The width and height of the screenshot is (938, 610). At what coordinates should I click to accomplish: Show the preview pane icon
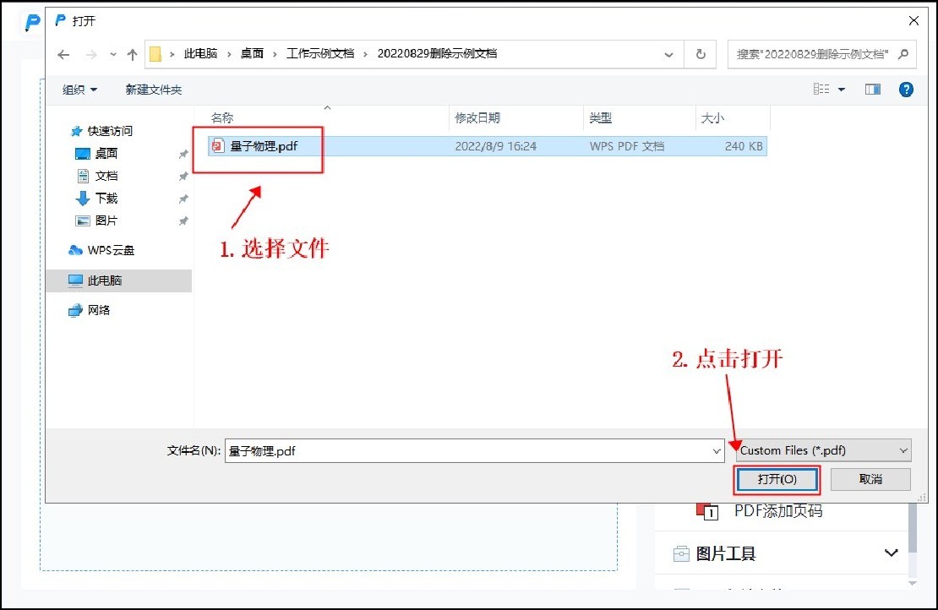pos(872,89)
